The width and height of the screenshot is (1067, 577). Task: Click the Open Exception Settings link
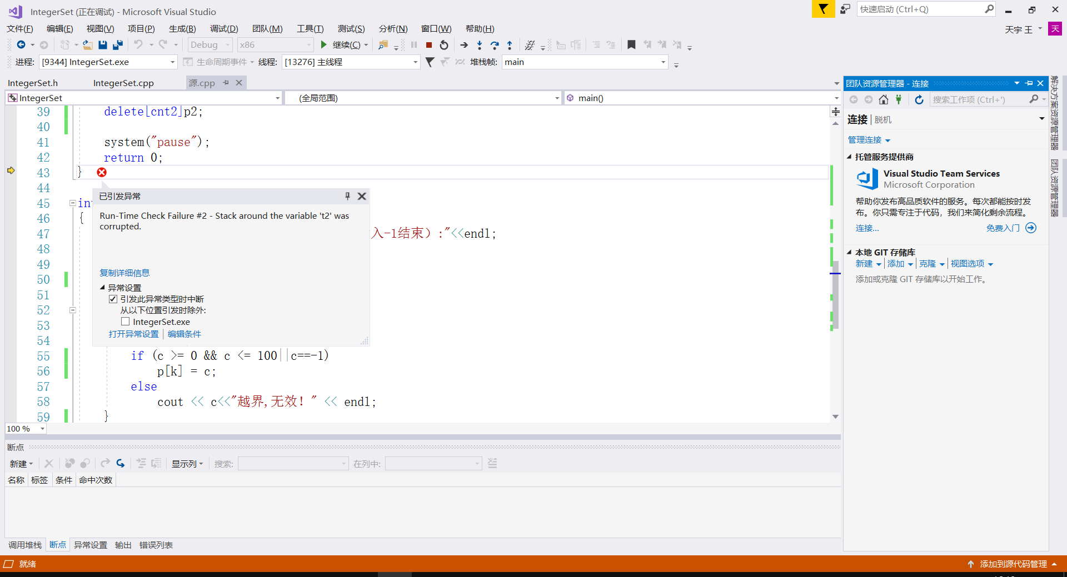(x=133, y=334)
